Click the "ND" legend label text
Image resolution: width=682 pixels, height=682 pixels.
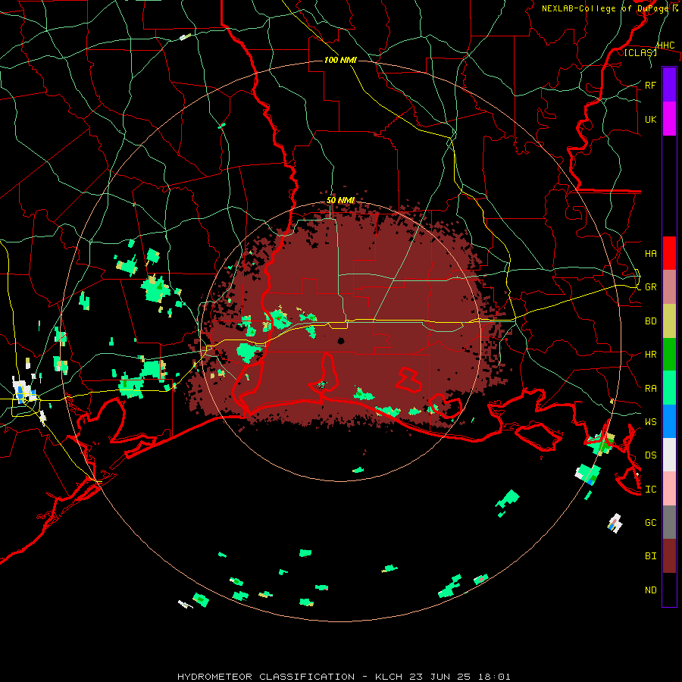[x=650, y=590]
